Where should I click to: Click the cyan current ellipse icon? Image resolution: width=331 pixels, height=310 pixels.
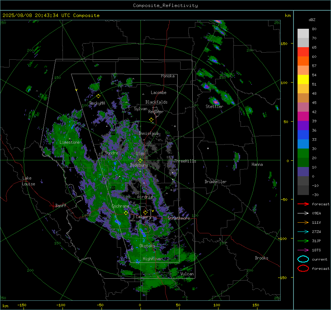click(x=303, y=259)
